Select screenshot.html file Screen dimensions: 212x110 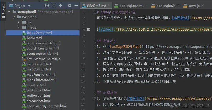(x=39, y=101)
